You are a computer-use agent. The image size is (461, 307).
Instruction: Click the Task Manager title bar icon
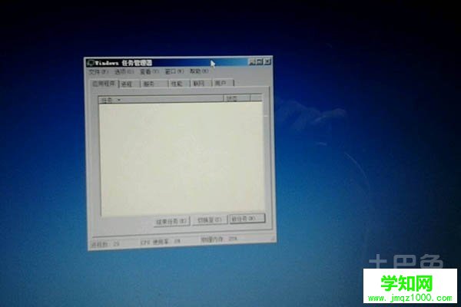click(91, 63)
